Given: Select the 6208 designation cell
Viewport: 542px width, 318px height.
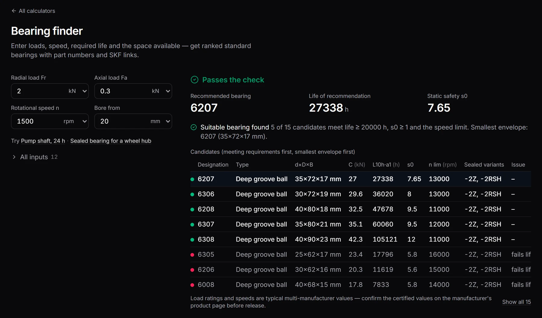Looking at the screenshot, I should point(206,209).
